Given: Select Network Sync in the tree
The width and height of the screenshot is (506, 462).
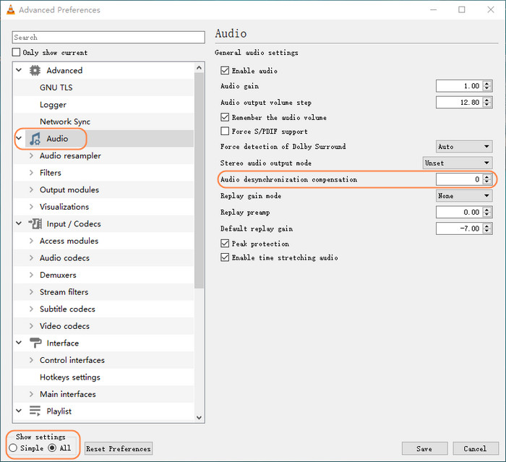Looking at the screenshot, I should (x=65, y=121).
